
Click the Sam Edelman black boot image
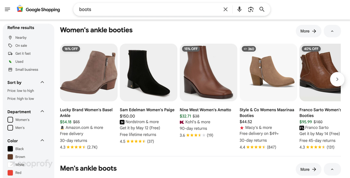[x=148, y=73]
